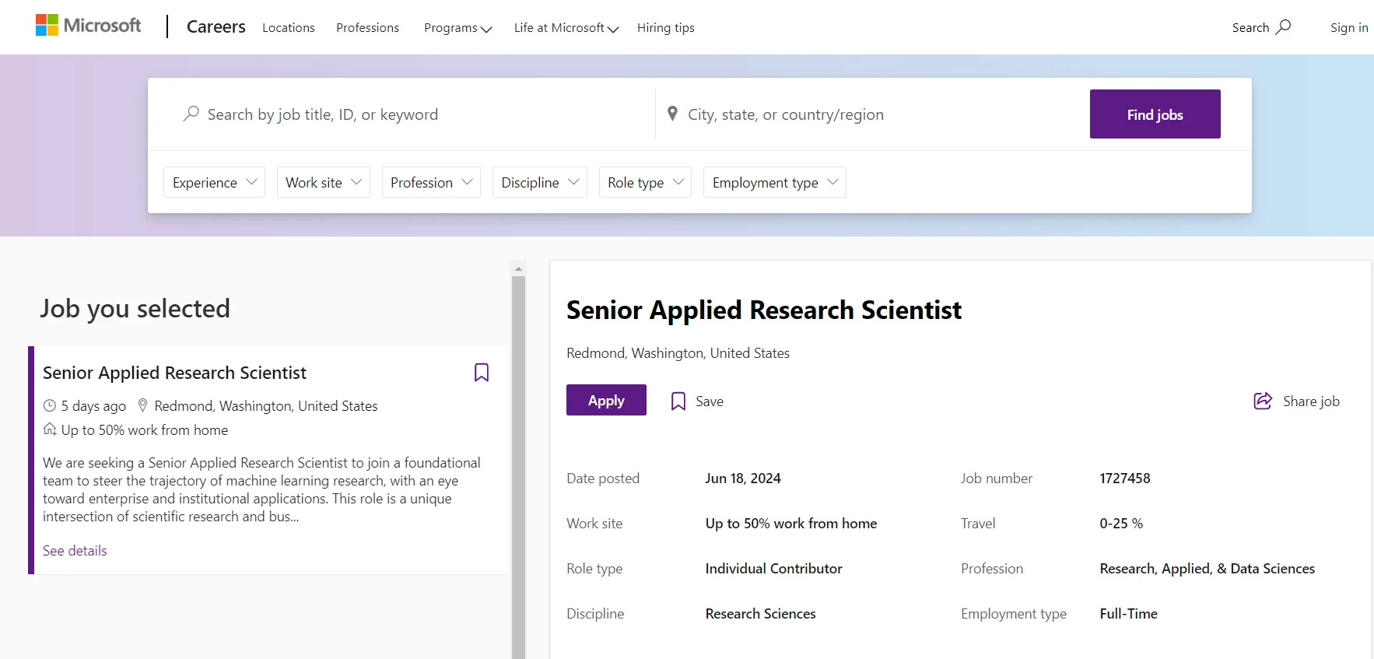Viewport: 1374px width, 659px height.
Task: Click the scrollbar up arrow
Action: (x=518, y=268)
